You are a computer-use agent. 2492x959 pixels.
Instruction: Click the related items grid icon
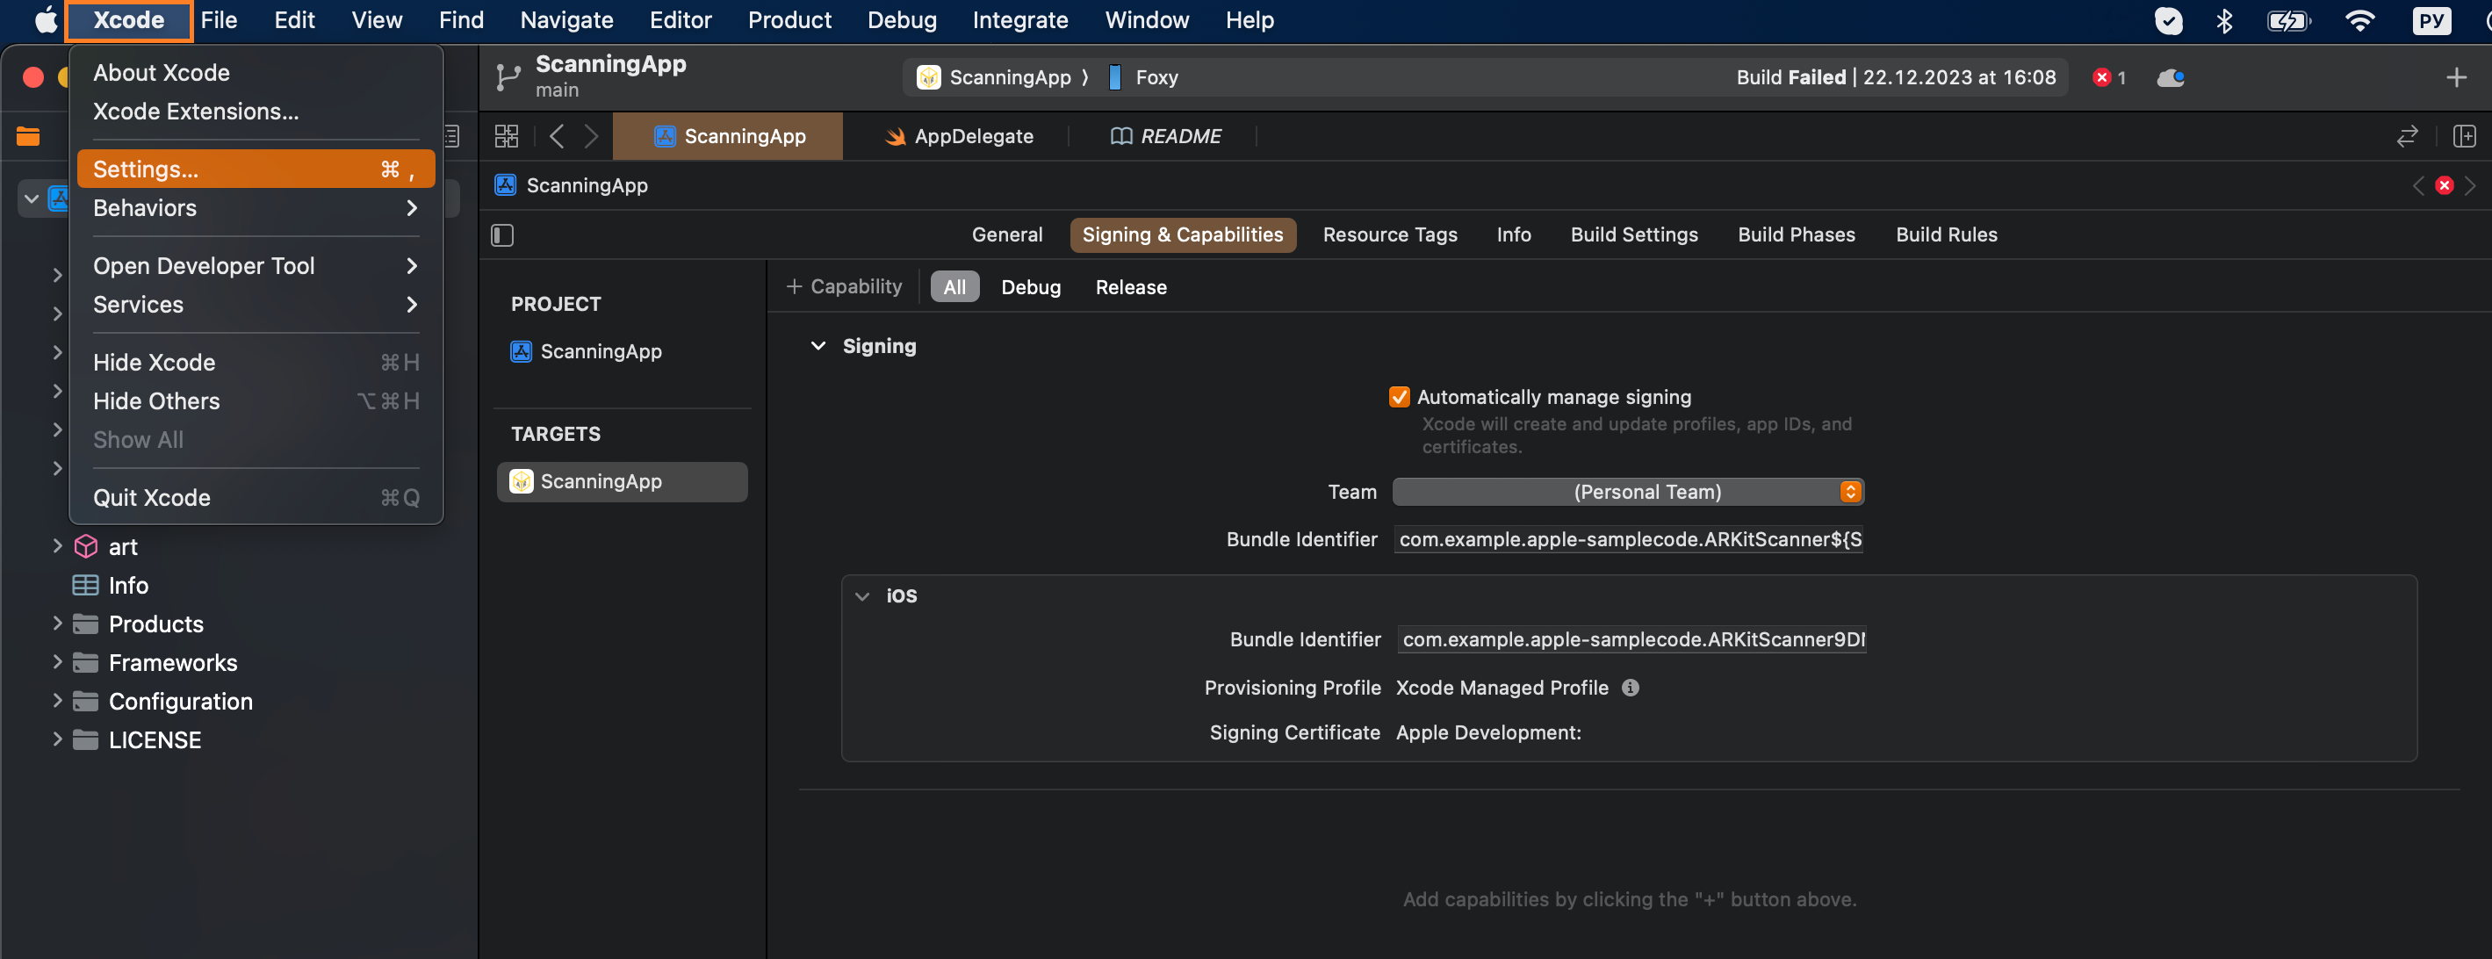(506, 135)
